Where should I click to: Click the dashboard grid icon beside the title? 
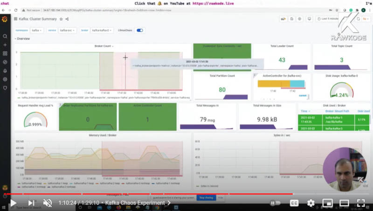[16, 19]
